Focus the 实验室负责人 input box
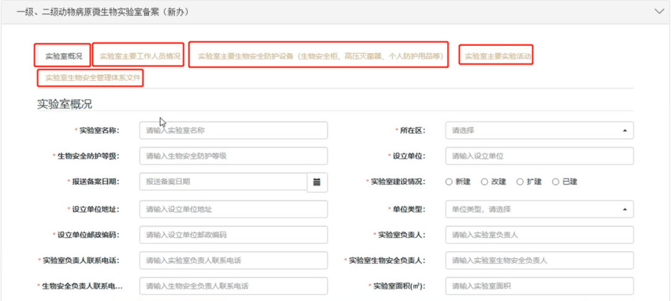Screen dimensions: 671x301 point(539,235)
